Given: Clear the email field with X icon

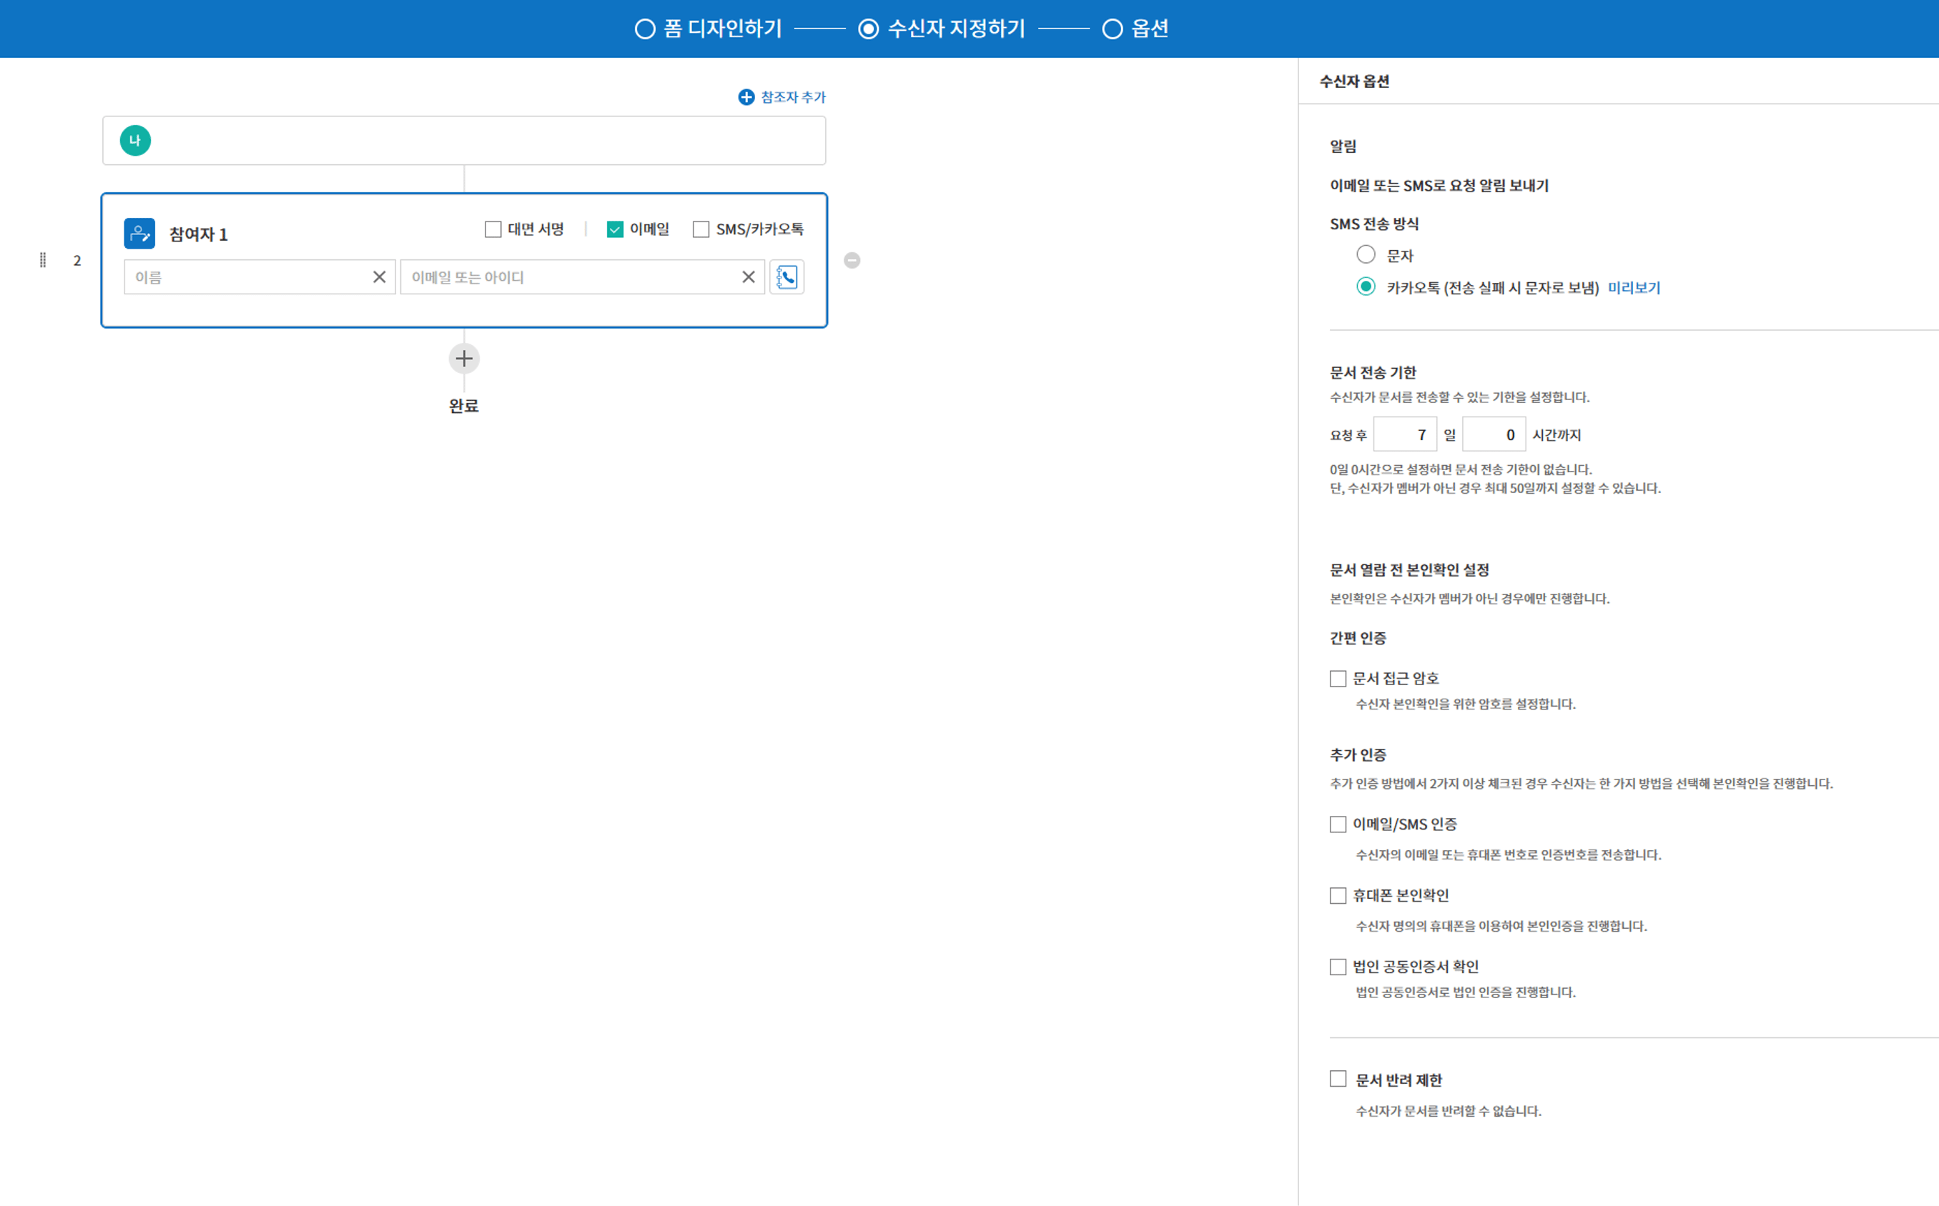Looking at the screenshot, I should 748,276.
